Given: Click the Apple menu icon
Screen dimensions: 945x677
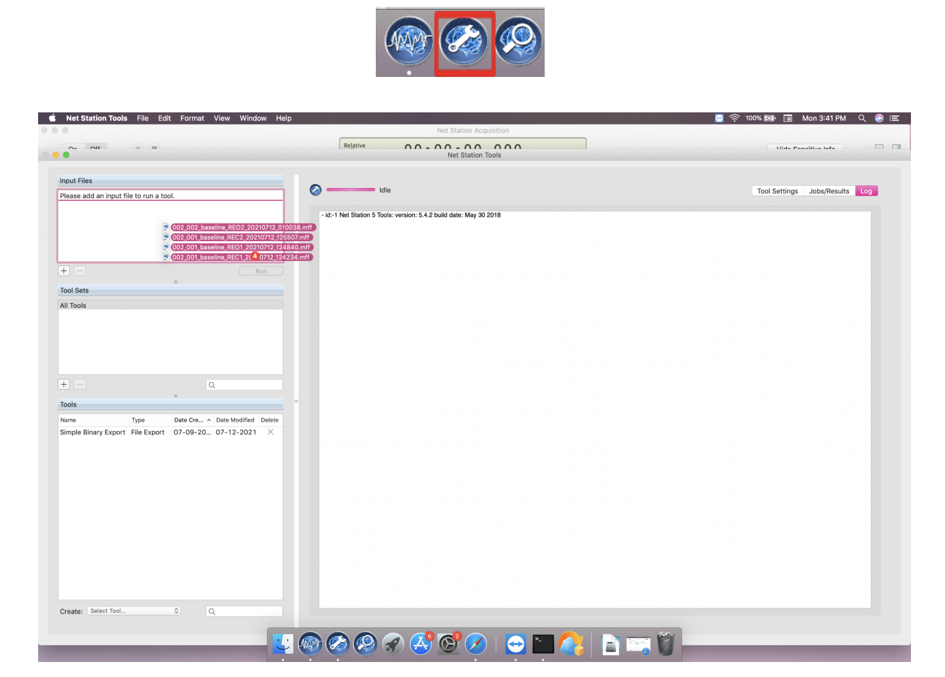Looking at the screenshot, I should (52, 118).
